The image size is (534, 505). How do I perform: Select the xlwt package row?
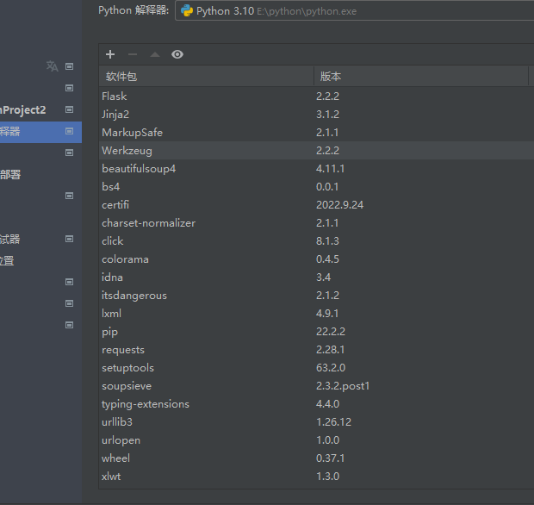(316, 476)
